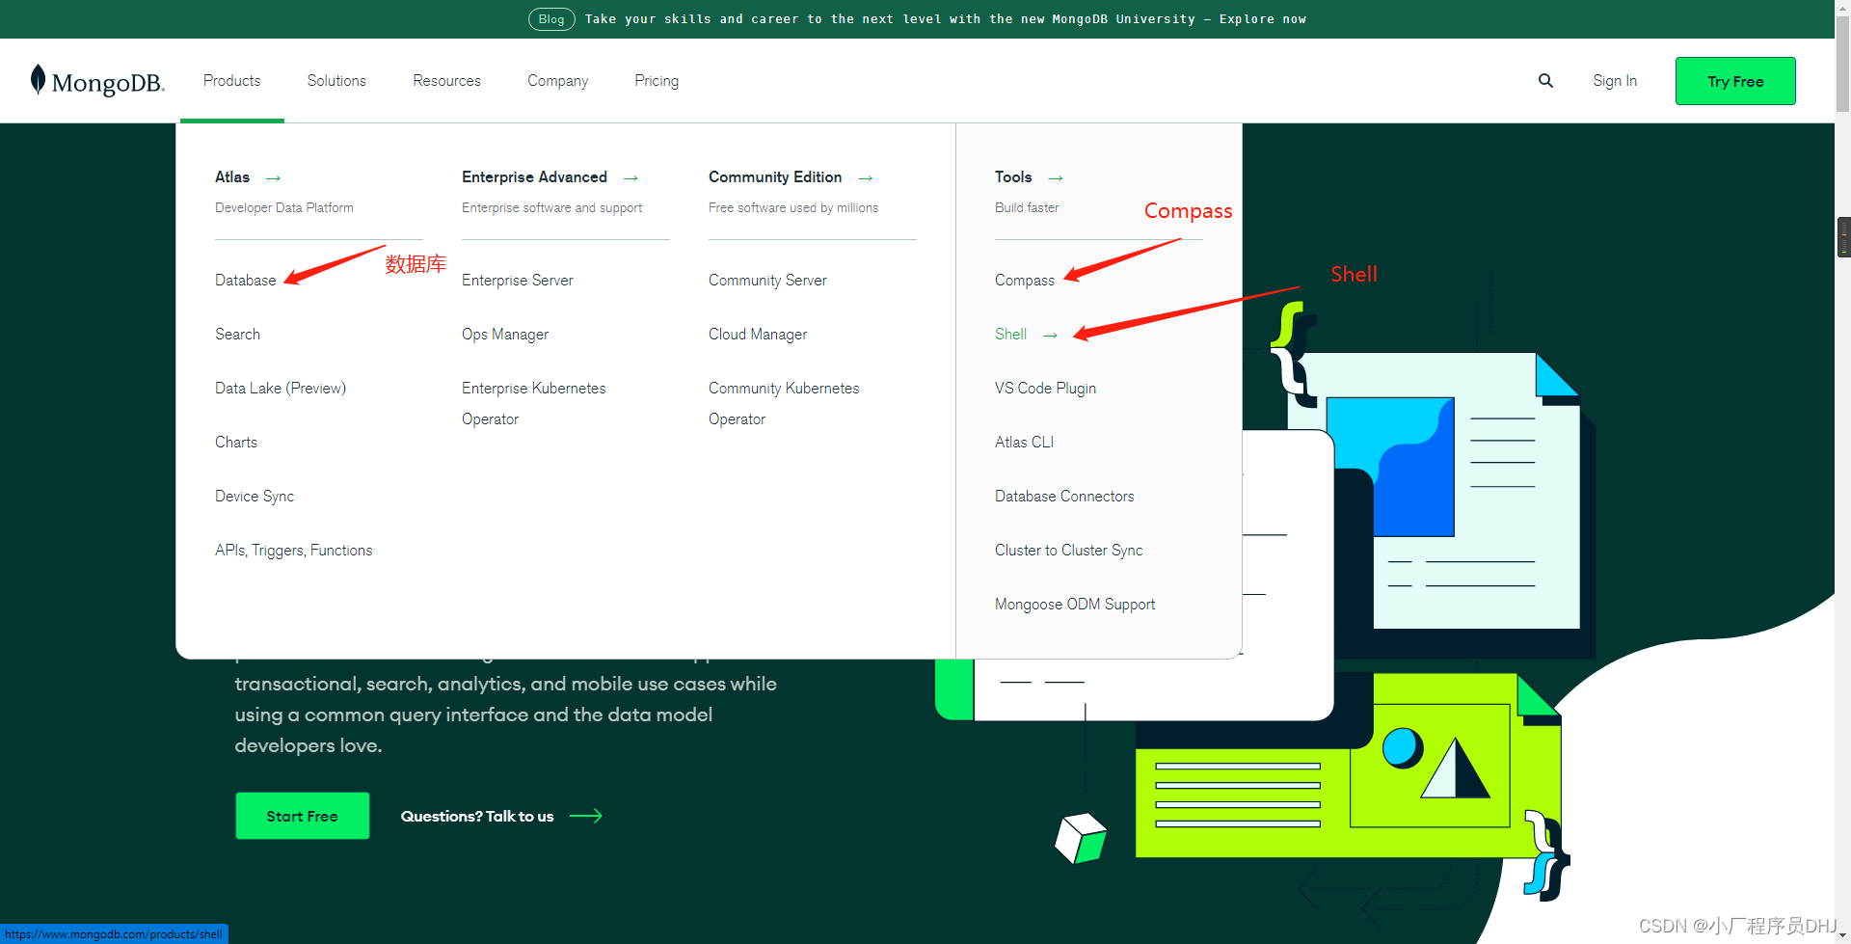Select Enterprise Kubernetes Operator
Viewport: 1851px width, 944px height.
point(534,404)
